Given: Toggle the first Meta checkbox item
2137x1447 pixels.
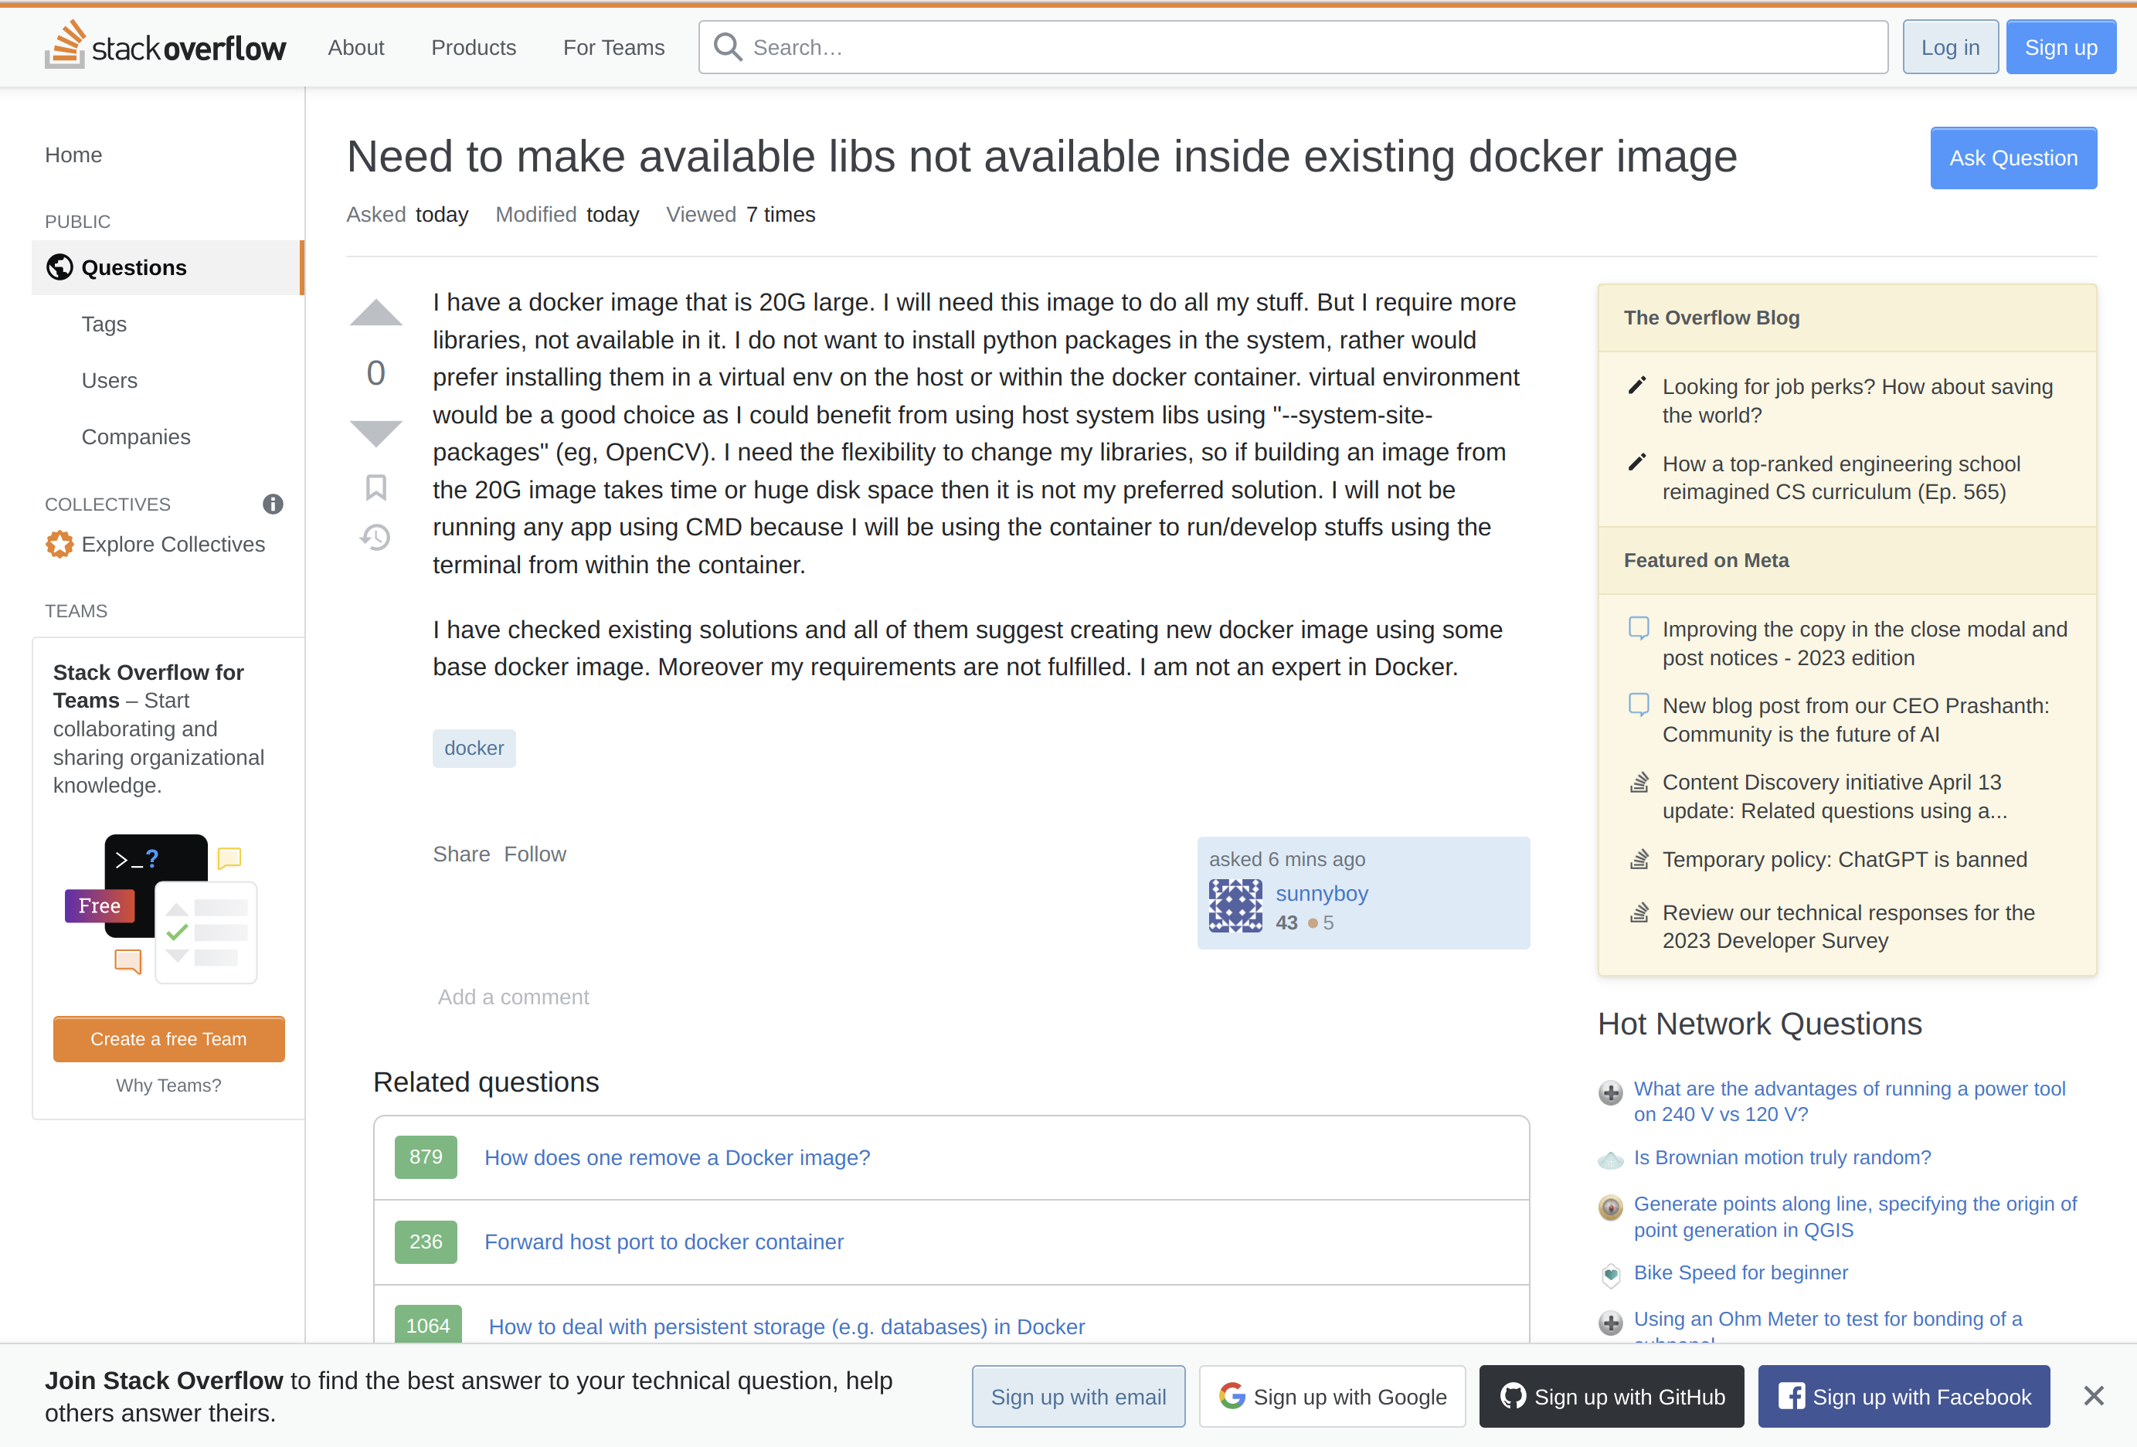Looking at the screenshot, I should 1638,628.
